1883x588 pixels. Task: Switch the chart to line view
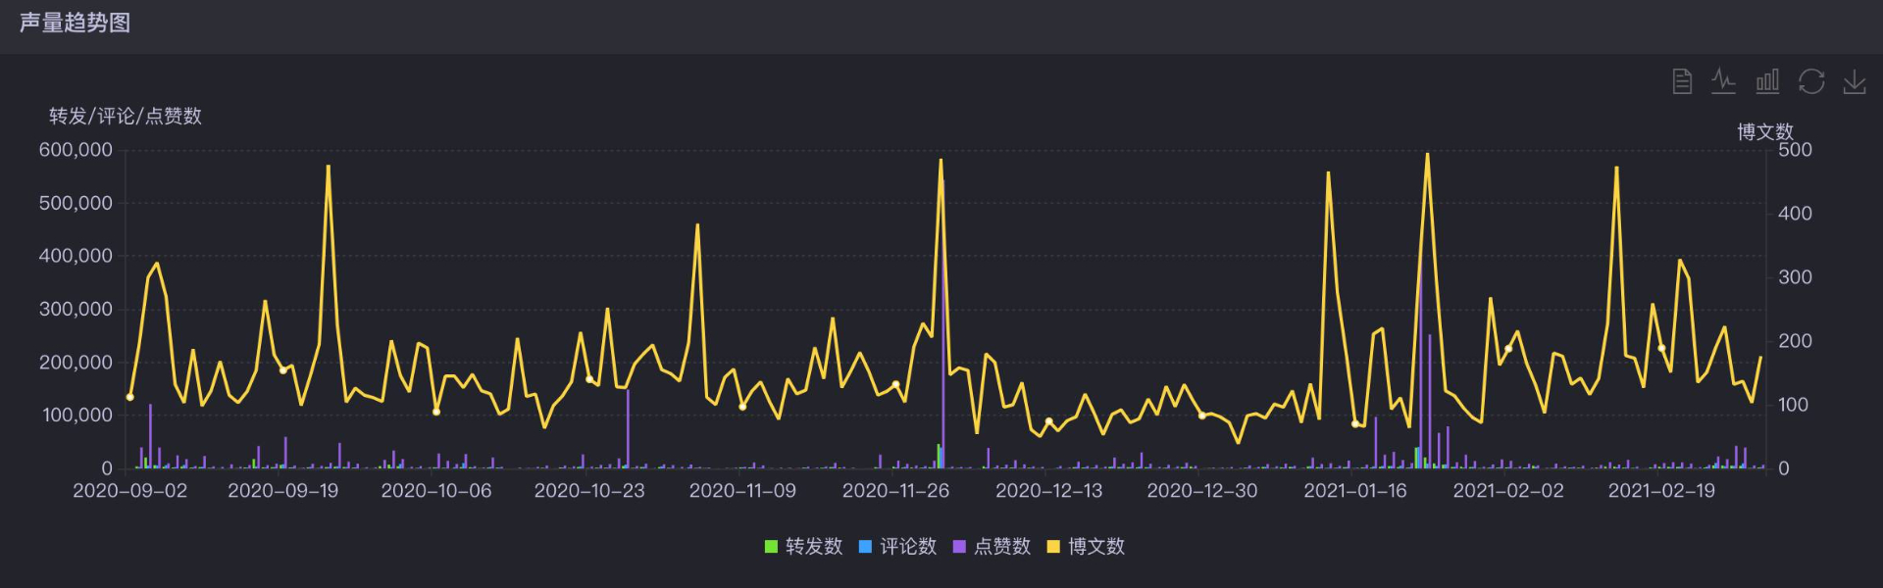pyautogui.click(x=1724, y=81)
